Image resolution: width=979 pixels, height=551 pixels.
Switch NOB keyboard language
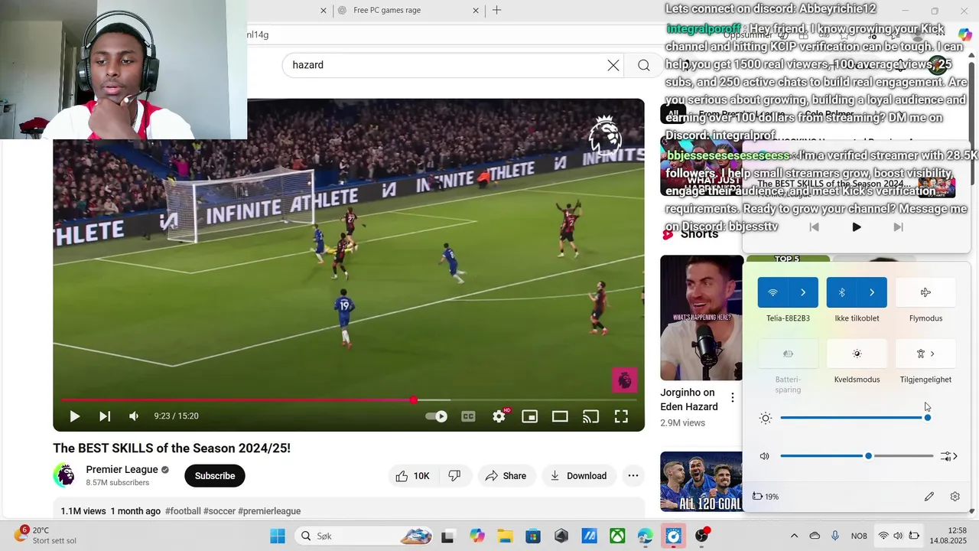(859, 536)
